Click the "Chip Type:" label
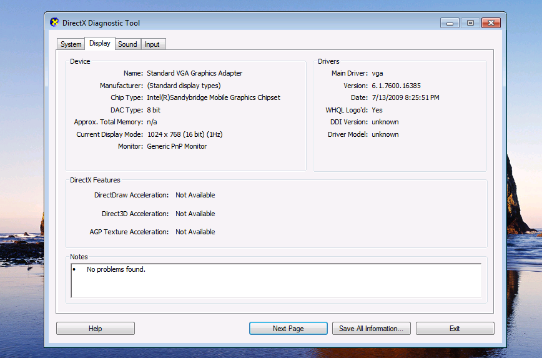 (x=127, y=97)
